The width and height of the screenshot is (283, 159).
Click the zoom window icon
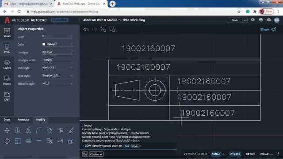pyautogui.click(x=112, y=29)
